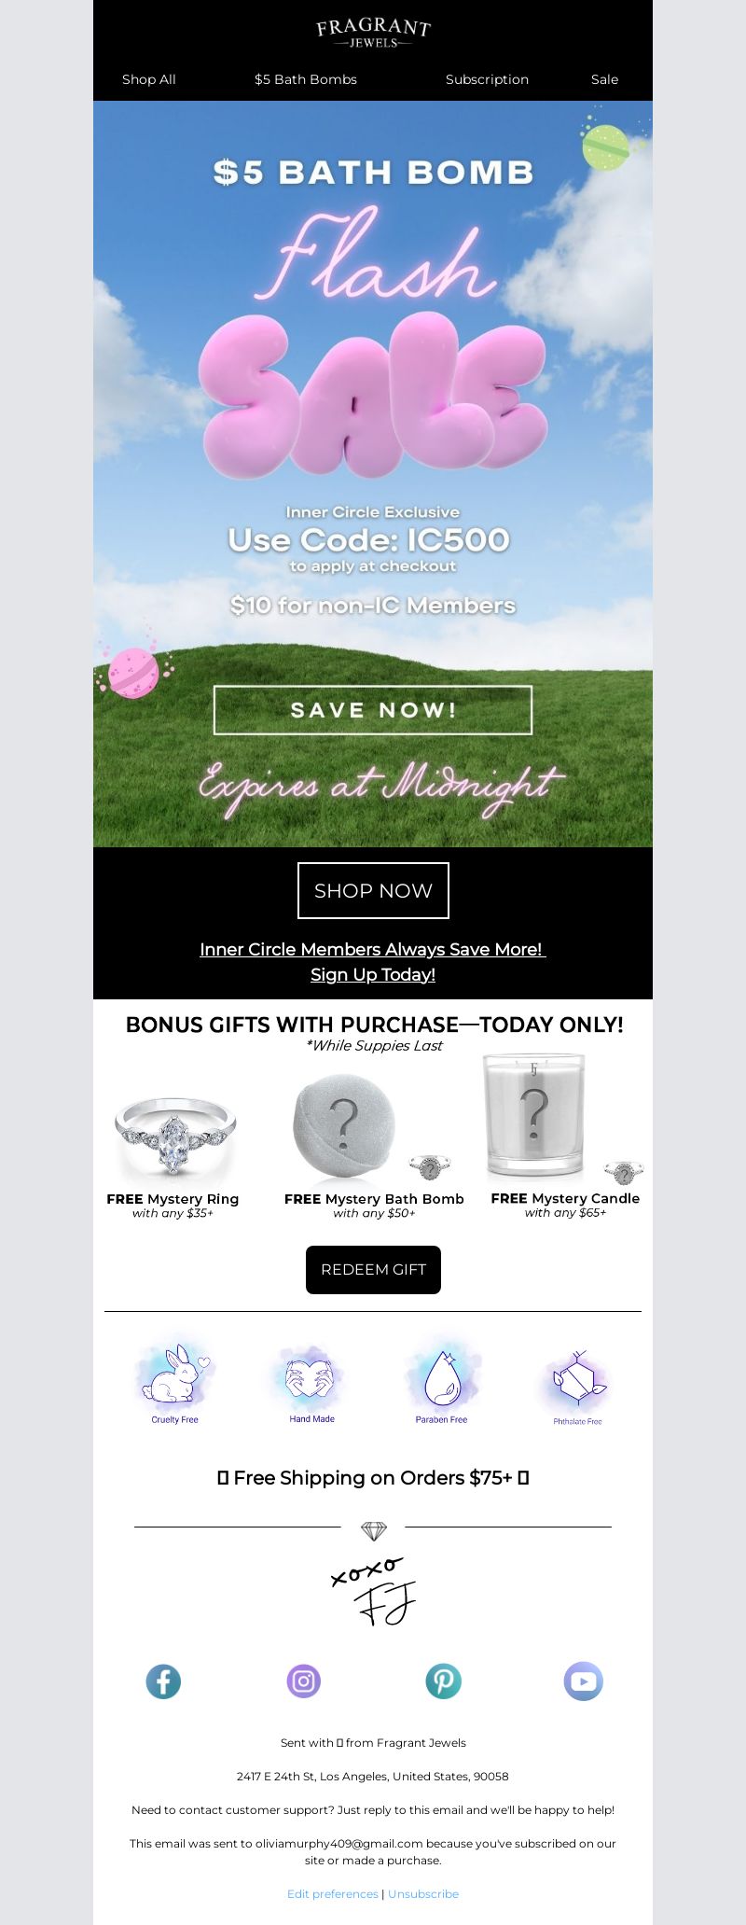This screenshot has height=1925, width=746.
Task: Open the Sale navigation item
Action: [604, 79]
